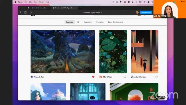
Task: Add a new tab with the plus icon
Action: [80, 8]
